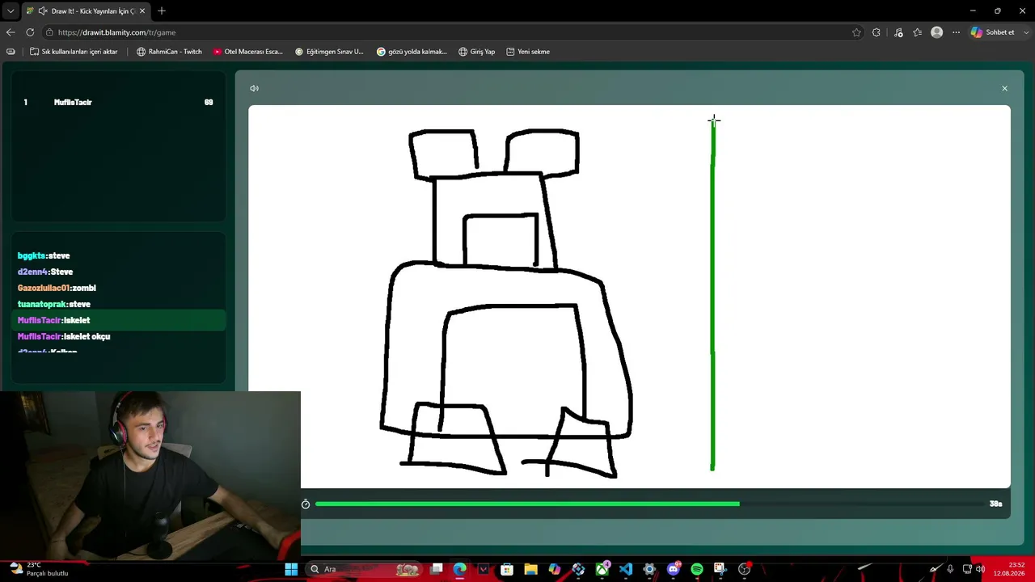Click chat message "bggkts:steve"
Screen dimensions: 1035x582
(x=44, y=255)
